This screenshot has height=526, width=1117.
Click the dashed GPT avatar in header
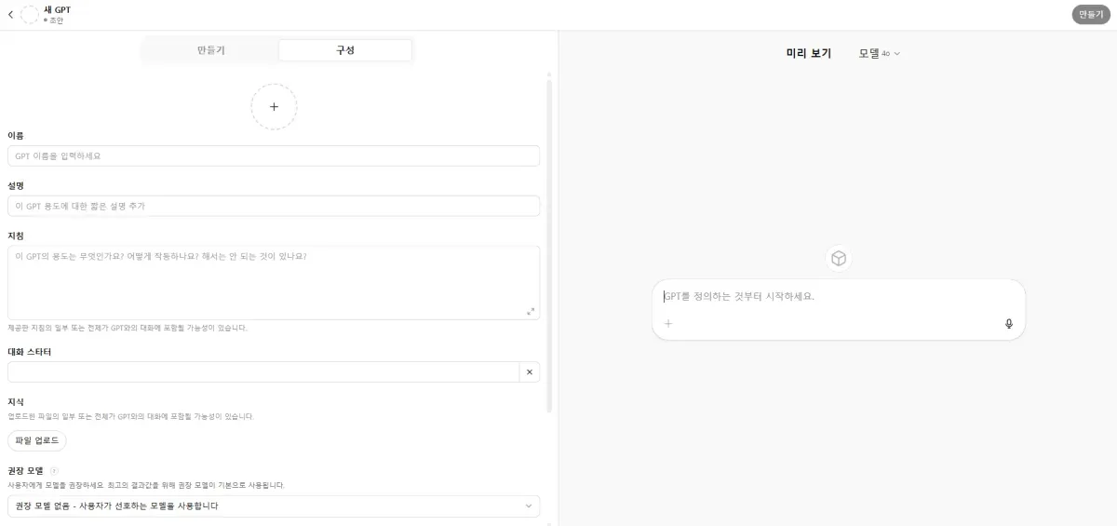tap(30, 15)
